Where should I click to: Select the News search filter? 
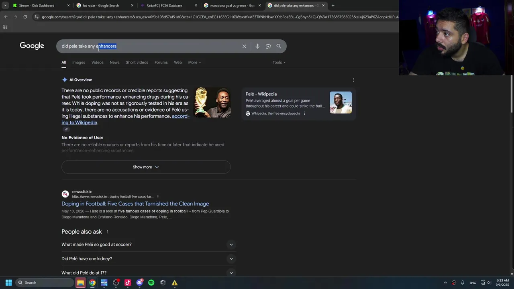pyautogui.click(x=114, y=62)
